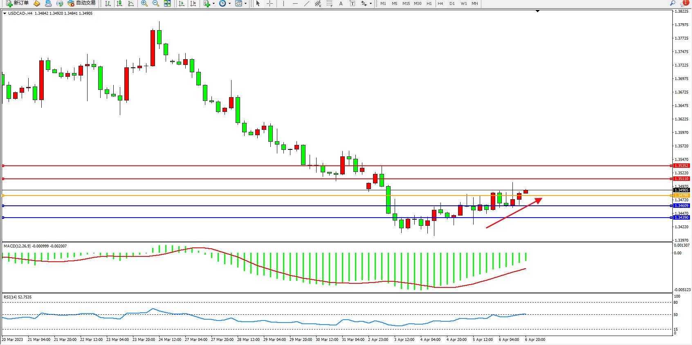
Task: Switch chart to line chart display
Action: [131, 3]
